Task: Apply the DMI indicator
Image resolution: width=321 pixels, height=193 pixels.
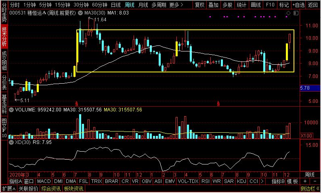Action: [58, 181]
